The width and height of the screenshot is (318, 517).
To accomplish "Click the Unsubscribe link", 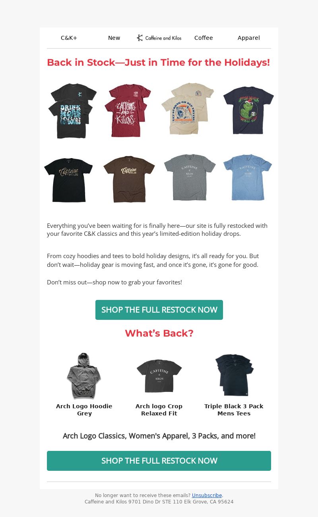I will (x=207, y=495).
